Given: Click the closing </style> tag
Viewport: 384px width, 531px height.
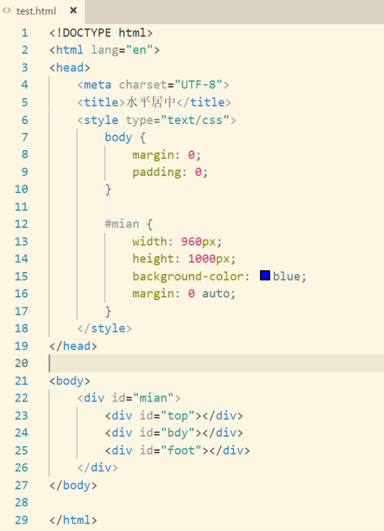Looking at the screenshot, I should 105,329.
